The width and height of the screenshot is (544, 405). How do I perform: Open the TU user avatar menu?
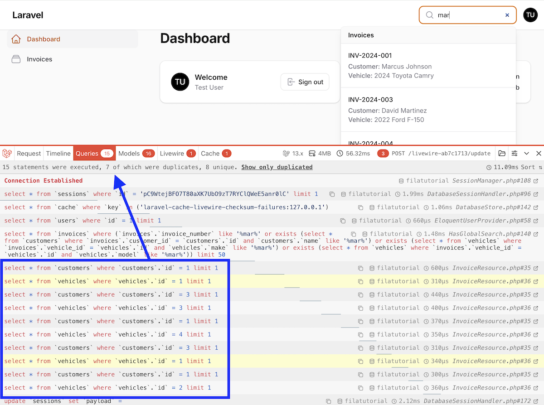click(x=530, y=15)
